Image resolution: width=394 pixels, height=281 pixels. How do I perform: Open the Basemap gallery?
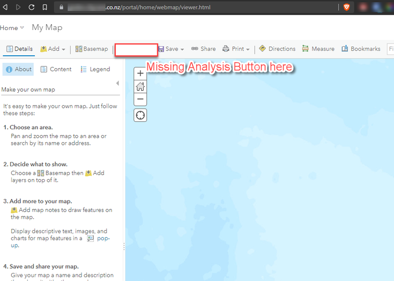click(92, 49)
